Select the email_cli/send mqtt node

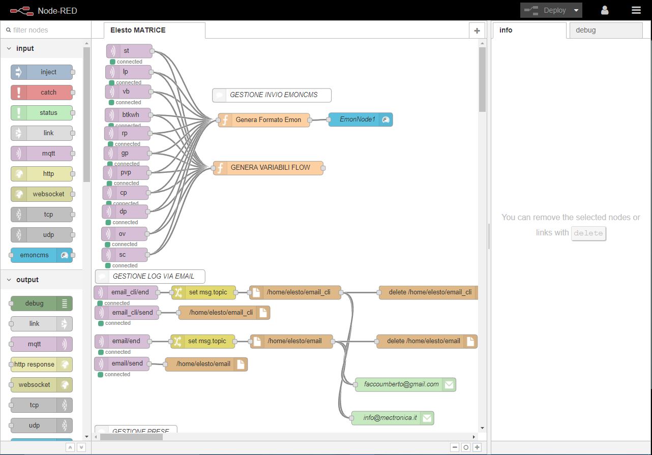[127, 313]
